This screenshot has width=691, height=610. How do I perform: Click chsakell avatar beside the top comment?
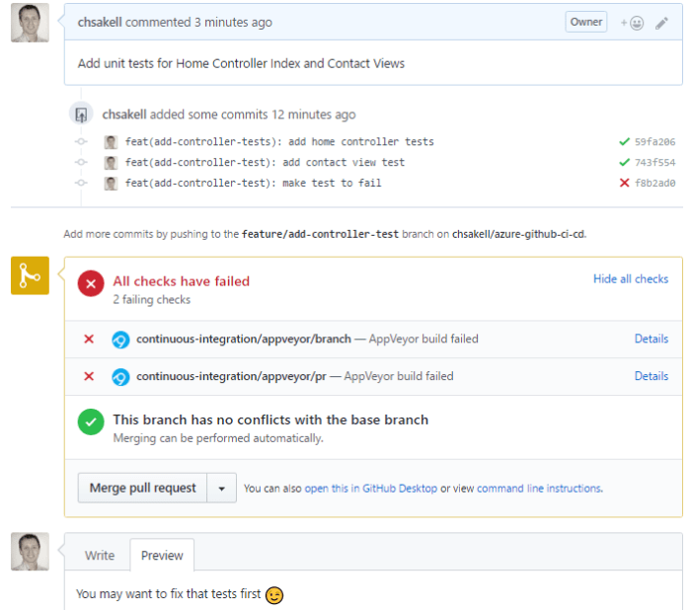click(x=30, y=23)
